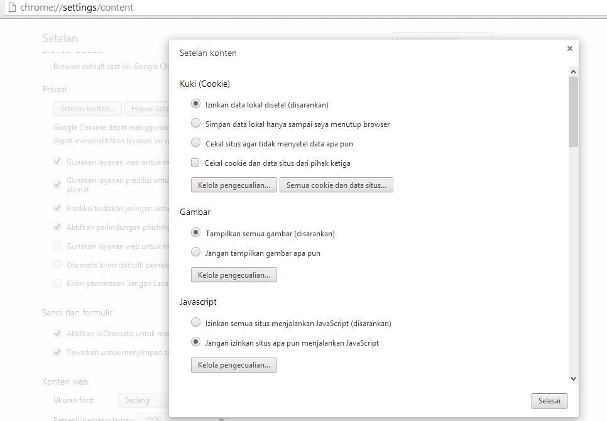Open 'Kelola pengecualian...' under Javascript
The image size is (607, 421).
pos(234,365)
